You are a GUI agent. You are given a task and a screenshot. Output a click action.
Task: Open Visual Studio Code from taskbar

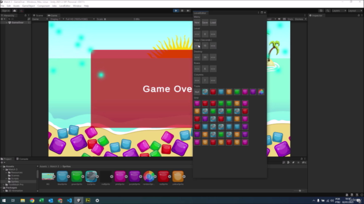click(x=69, y=201)
